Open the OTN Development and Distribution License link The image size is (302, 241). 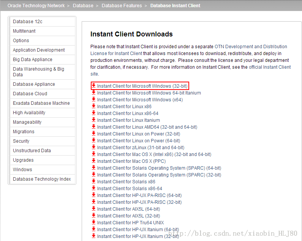click(251, 47)
